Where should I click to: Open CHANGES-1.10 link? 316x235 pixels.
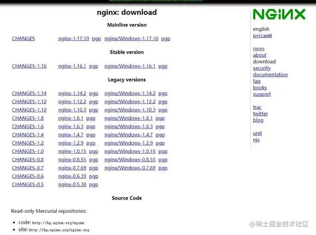[29, 110]
